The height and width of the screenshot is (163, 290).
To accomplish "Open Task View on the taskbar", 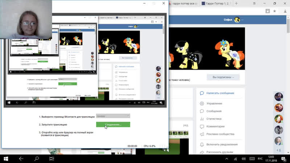I will point(51,159).
